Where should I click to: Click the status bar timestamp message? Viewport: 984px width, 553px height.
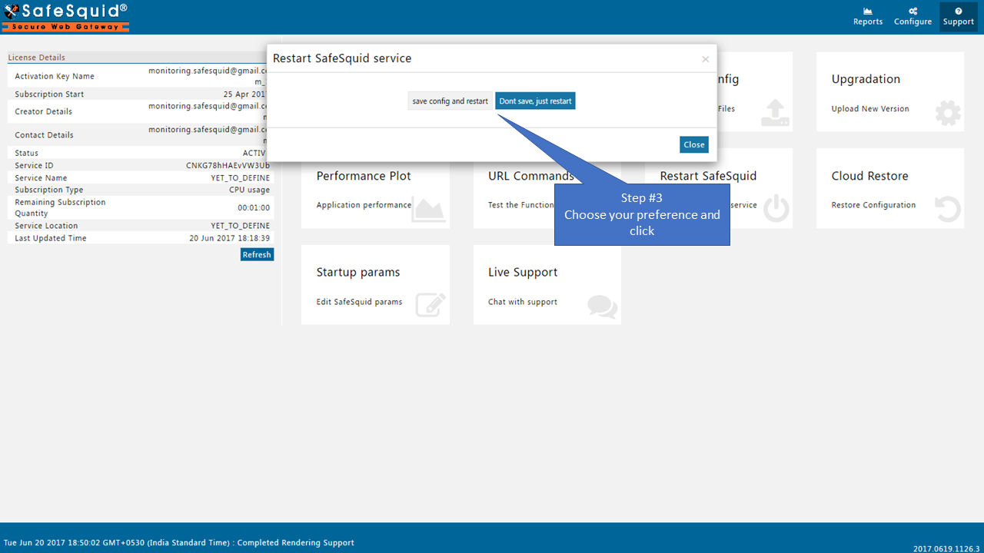click(179, 543)
